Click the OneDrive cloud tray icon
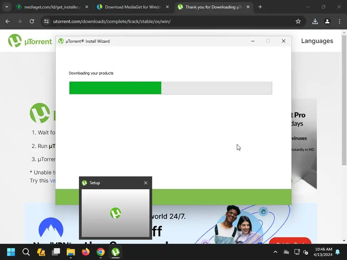This screenshot has width=347, height=260. (x=286, y=252)
